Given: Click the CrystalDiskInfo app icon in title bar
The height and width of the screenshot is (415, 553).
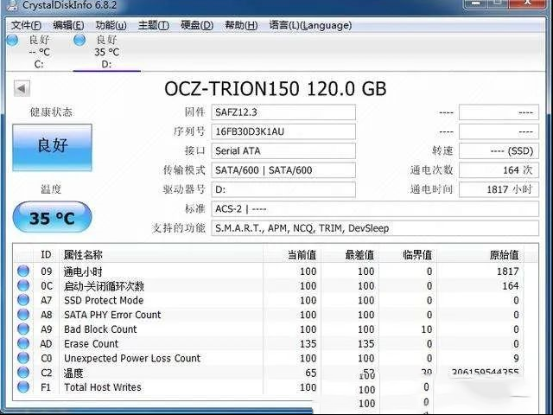Looking at the screenshot, I should tap(12, 4).
